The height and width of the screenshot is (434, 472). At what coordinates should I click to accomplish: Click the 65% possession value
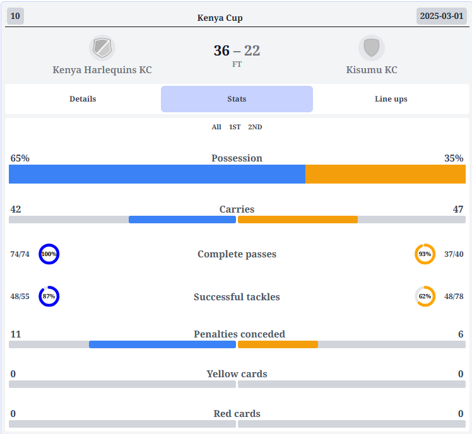point(20,158)
